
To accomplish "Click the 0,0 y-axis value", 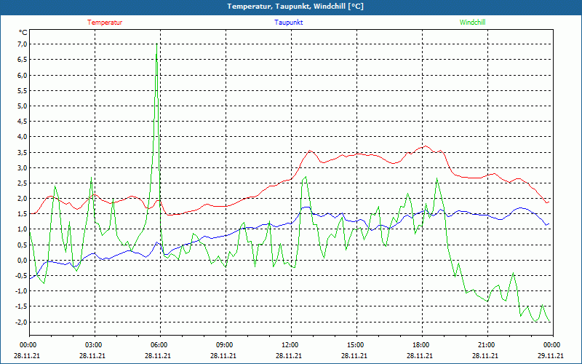I will point(23,260).
